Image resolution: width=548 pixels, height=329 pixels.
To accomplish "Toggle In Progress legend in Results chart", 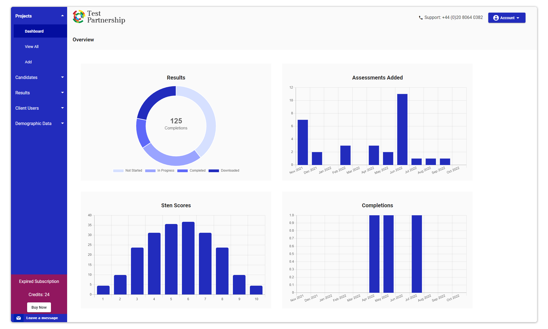I will tap(160, 171).
